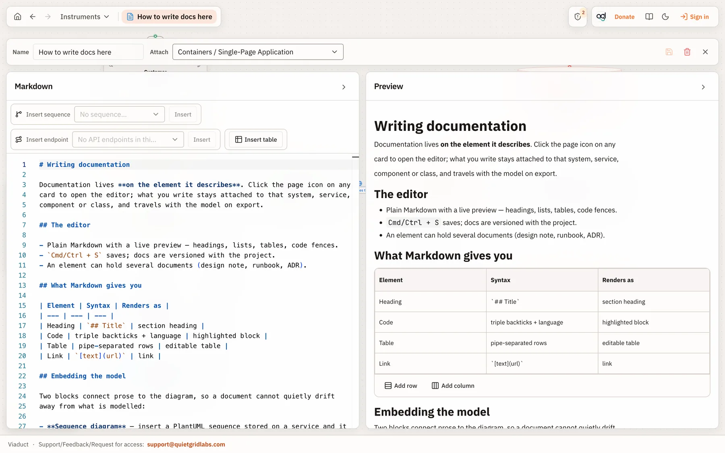The height and width of the screenshot is (453, 725).
Task: Go to the home icon
Action: click(18, 17)
